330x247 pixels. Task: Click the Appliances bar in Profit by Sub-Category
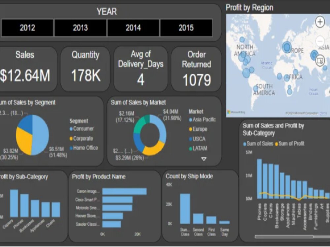(46, 209)
